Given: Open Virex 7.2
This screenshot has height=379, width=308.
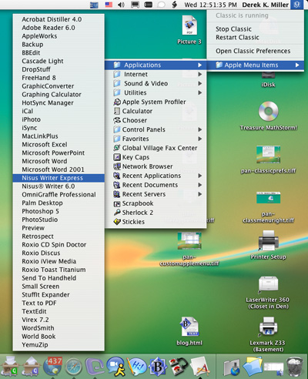Looking at the screenshot, I should point(59,320).
